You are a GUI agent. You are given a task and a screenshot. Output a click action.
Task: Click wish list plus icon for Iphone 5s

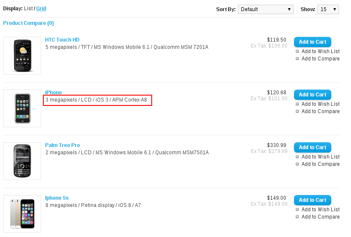(297, 210)
